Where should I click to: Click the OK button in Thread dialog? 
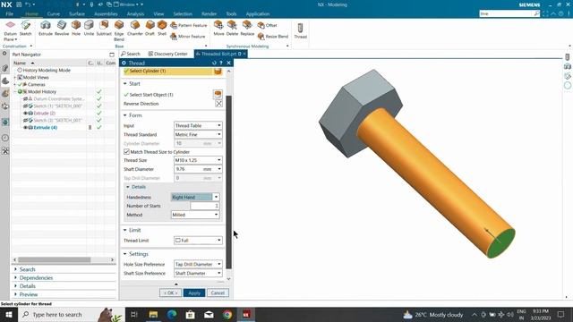[170, 292]
